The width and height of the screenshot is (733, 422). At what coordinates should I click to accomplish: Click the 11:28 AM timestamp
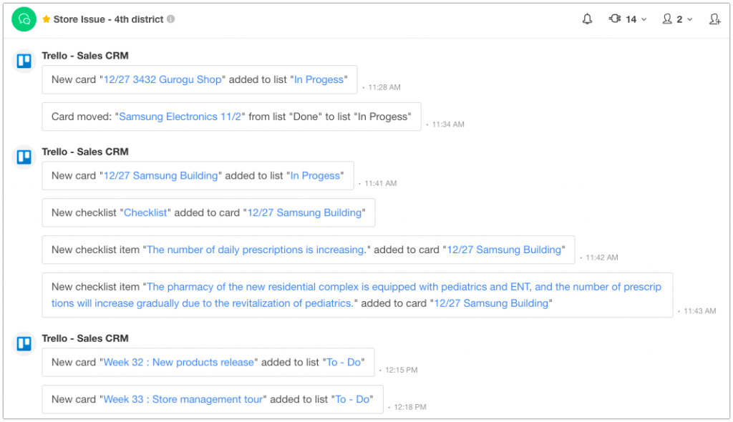tap(384, 87)
